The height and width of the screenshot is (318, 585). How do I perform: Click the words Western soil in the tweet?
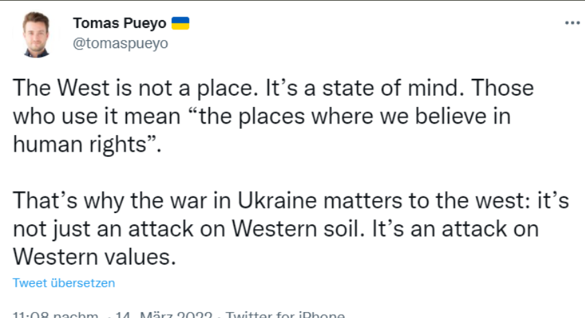point(295,228)
